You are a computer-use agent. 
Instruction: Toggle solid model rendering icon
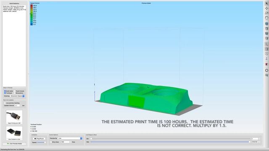266,49
